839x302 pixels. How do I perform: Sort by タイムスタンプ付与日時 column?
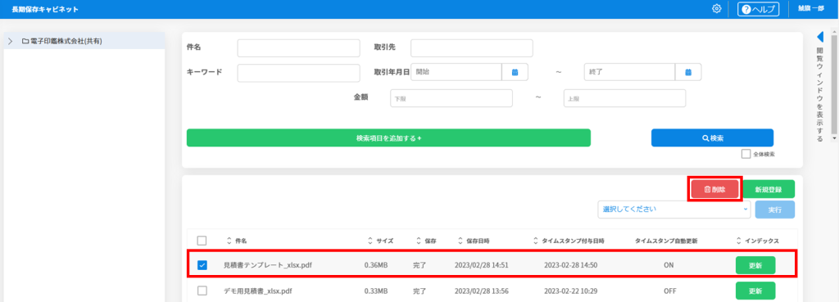point(569,241)
